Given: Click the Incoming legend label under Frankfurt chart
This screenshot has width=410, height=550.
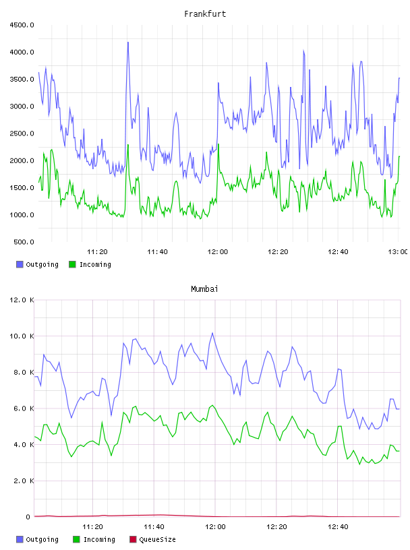Looking at the screenshot, I should click(x=96, y=264).
